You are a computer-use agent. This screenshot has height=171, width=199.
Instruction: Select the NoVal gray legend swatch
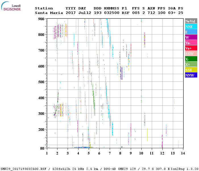point(191,21)
